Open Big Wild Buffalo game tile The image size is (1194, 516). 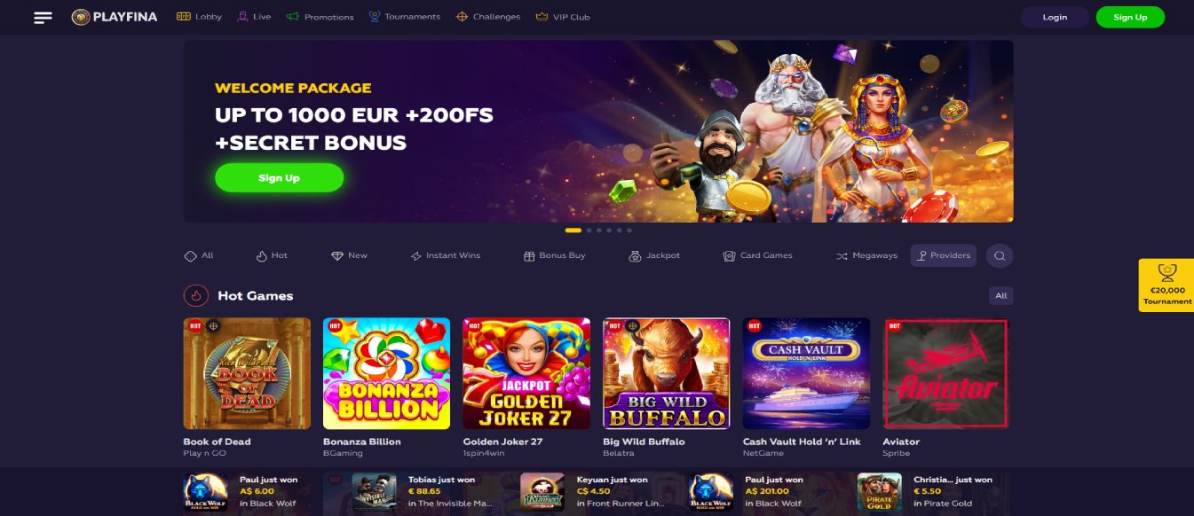point(667,373)
